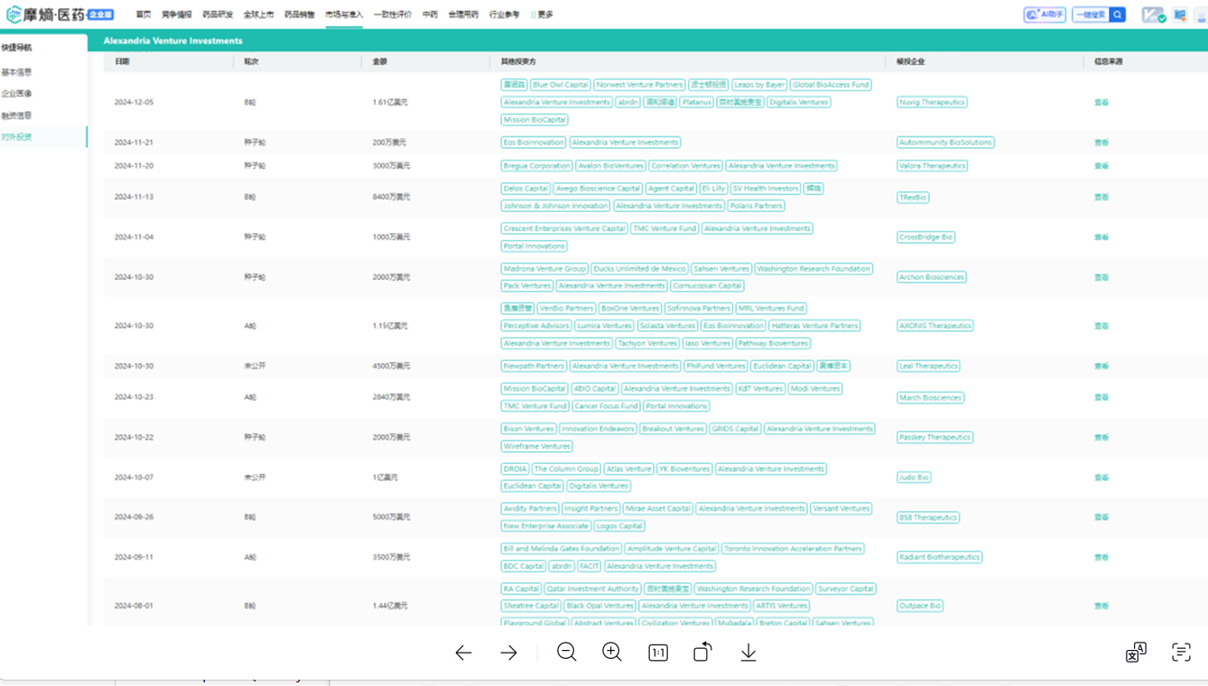Click the Alexandria Venture Investments page title

point(172,41)
